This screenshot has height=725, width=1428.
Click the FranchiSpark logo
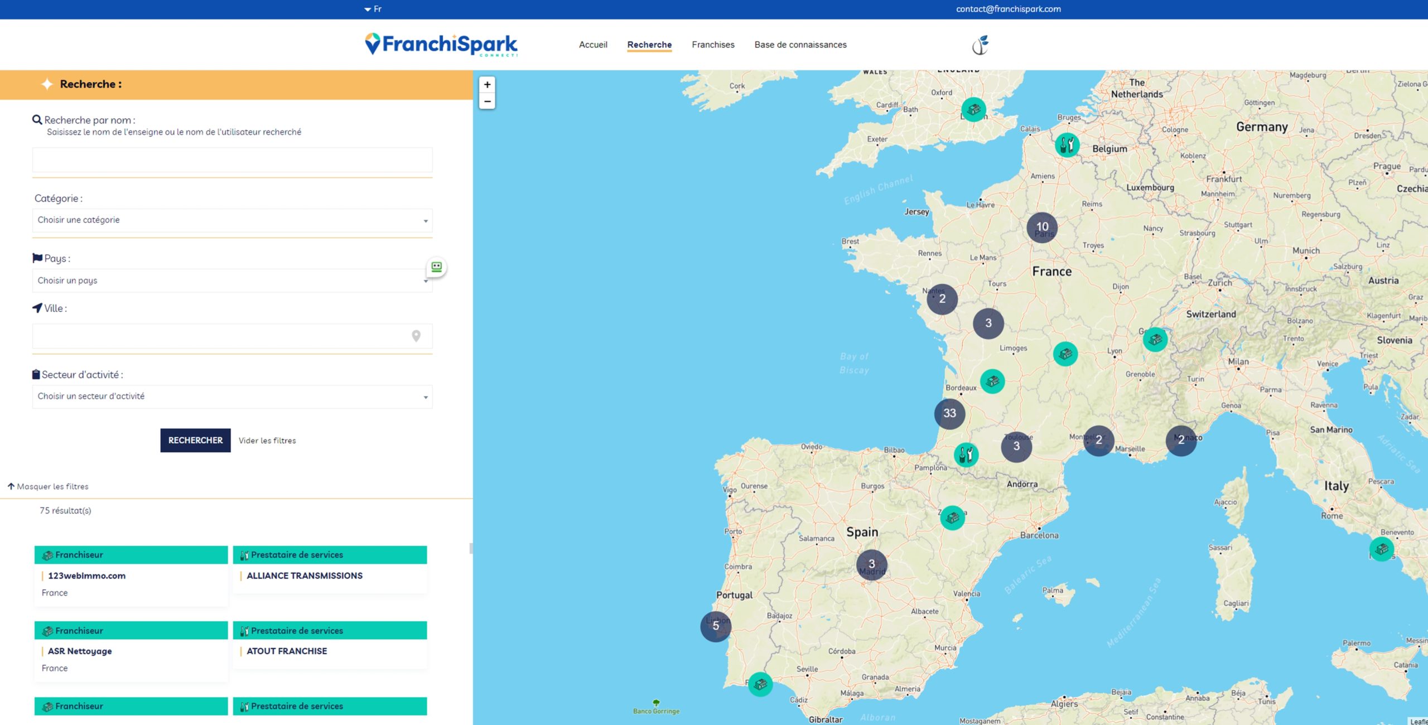pyautogui.click(x=441, y=45)
